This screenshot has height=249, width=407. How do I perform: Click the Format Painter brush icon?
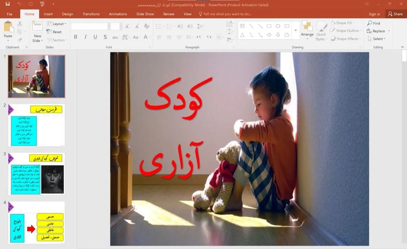click(x=20, y=40)
